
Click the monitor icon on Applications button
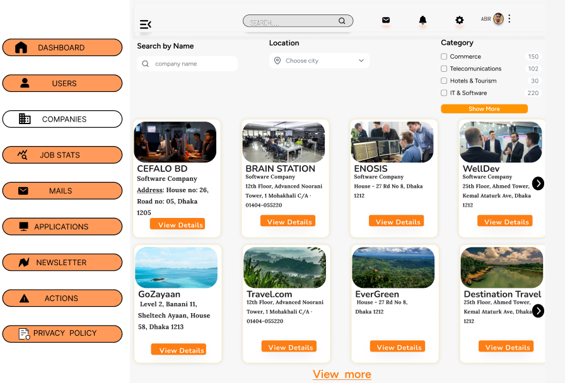point(23,226)
